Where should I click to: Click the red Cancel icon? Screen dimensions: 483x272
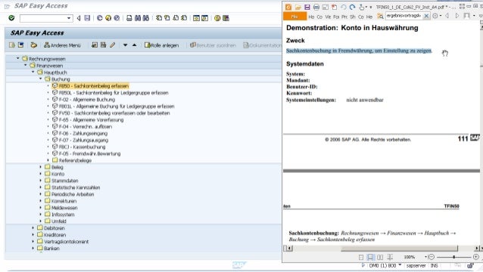click(x=117, y=18)
